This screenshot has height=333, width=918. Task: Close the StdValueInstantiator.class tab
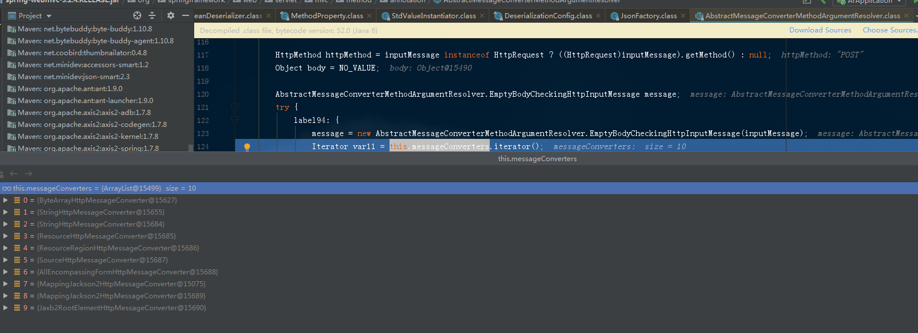[x=482, y=16]
